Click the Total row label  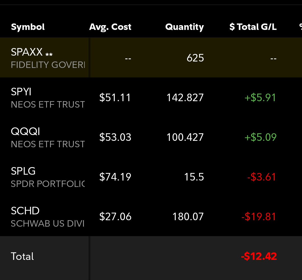pos(22,256)
